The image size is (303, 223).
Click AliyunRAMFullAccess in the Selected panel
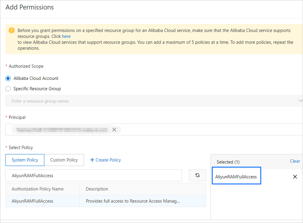236,177
